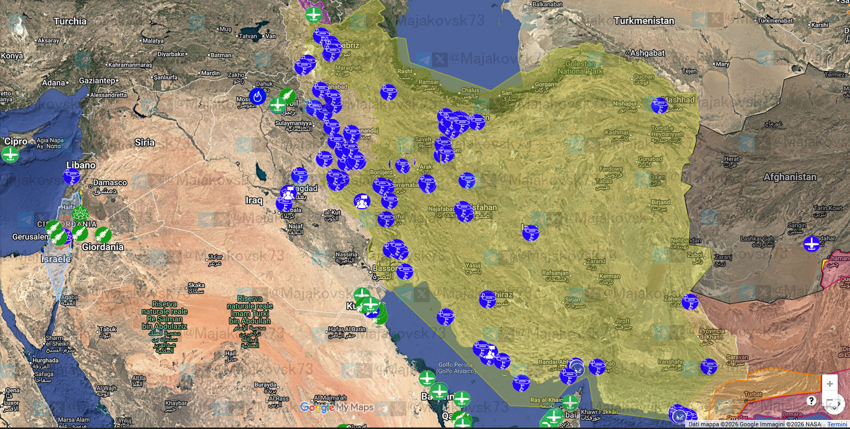Click the Golestan National Park label

coord(580,67)
